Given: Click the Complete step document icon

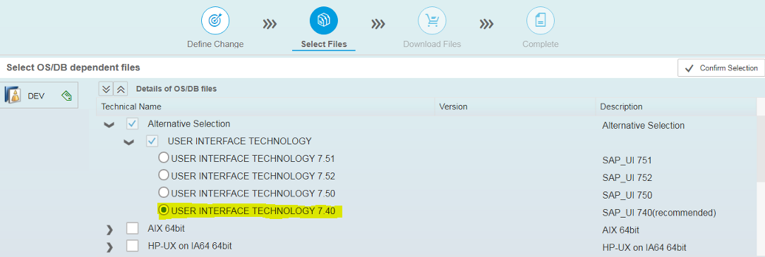Looking at the screenshot, I should [540, 21].
